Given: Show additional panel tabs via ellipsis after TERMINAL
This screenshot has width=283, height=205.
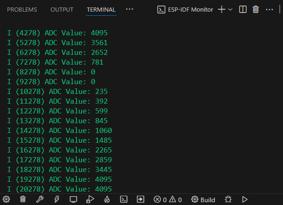Looking at the screenshot, I should (x=130, y=9).
